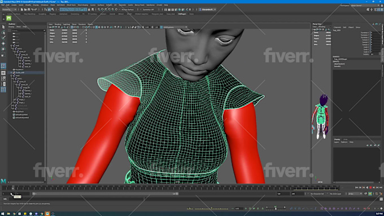Open the sRGB gamma view transform dropdown

[x=176, y=27]
